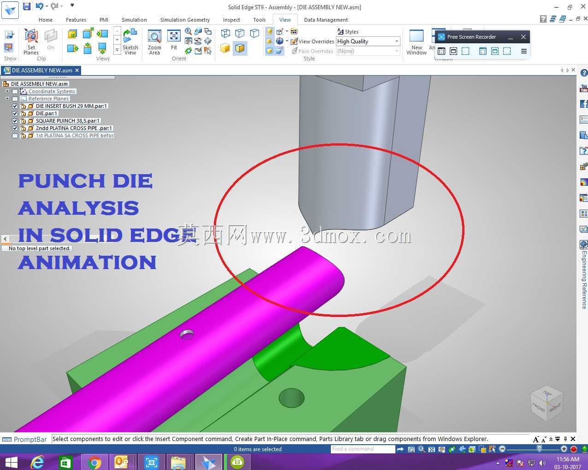Open Windows Start button
588x470 pixels.
tap(10, 462)
